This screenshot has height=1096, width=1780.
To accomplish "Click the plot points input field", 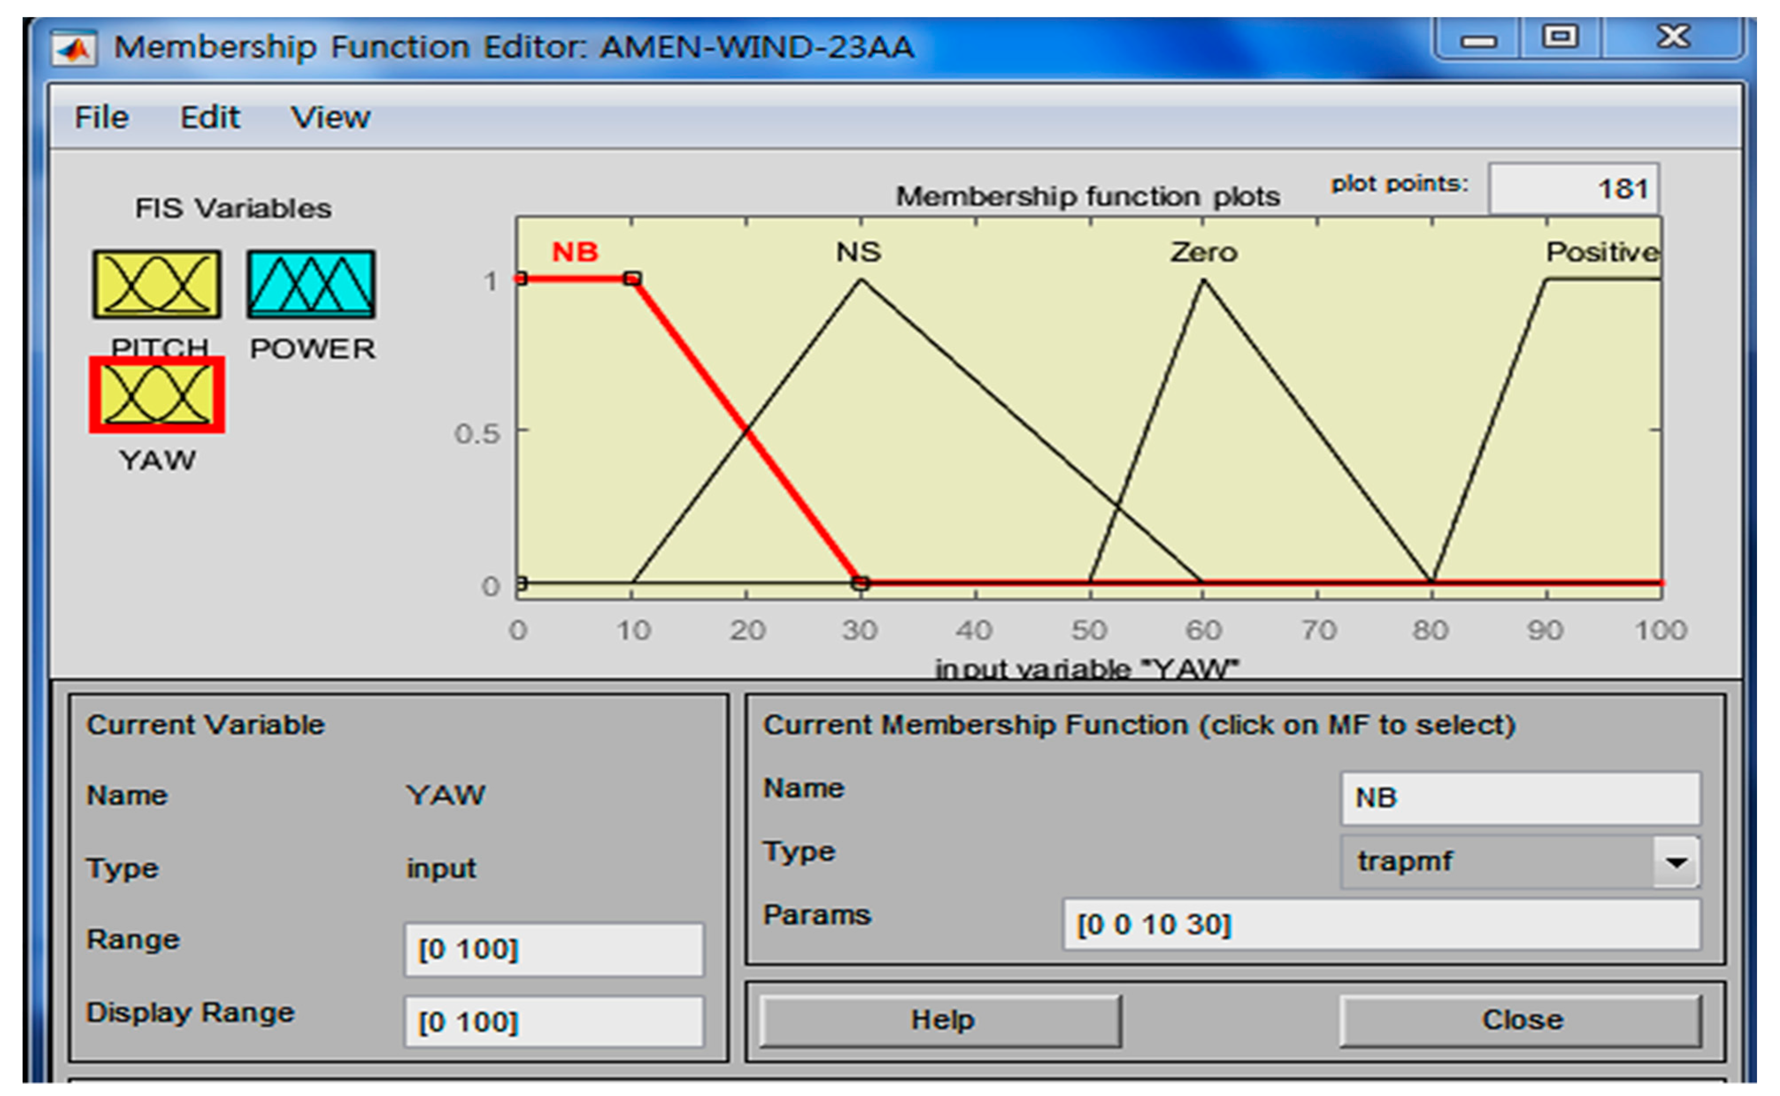I will [1573, 189].
